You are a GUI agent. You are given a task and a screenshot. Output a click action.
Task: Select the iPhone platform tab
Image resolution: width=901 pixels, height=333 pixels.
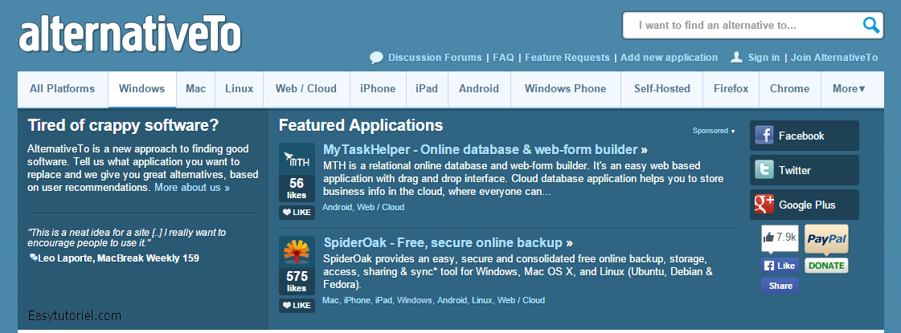coord(378,89)
